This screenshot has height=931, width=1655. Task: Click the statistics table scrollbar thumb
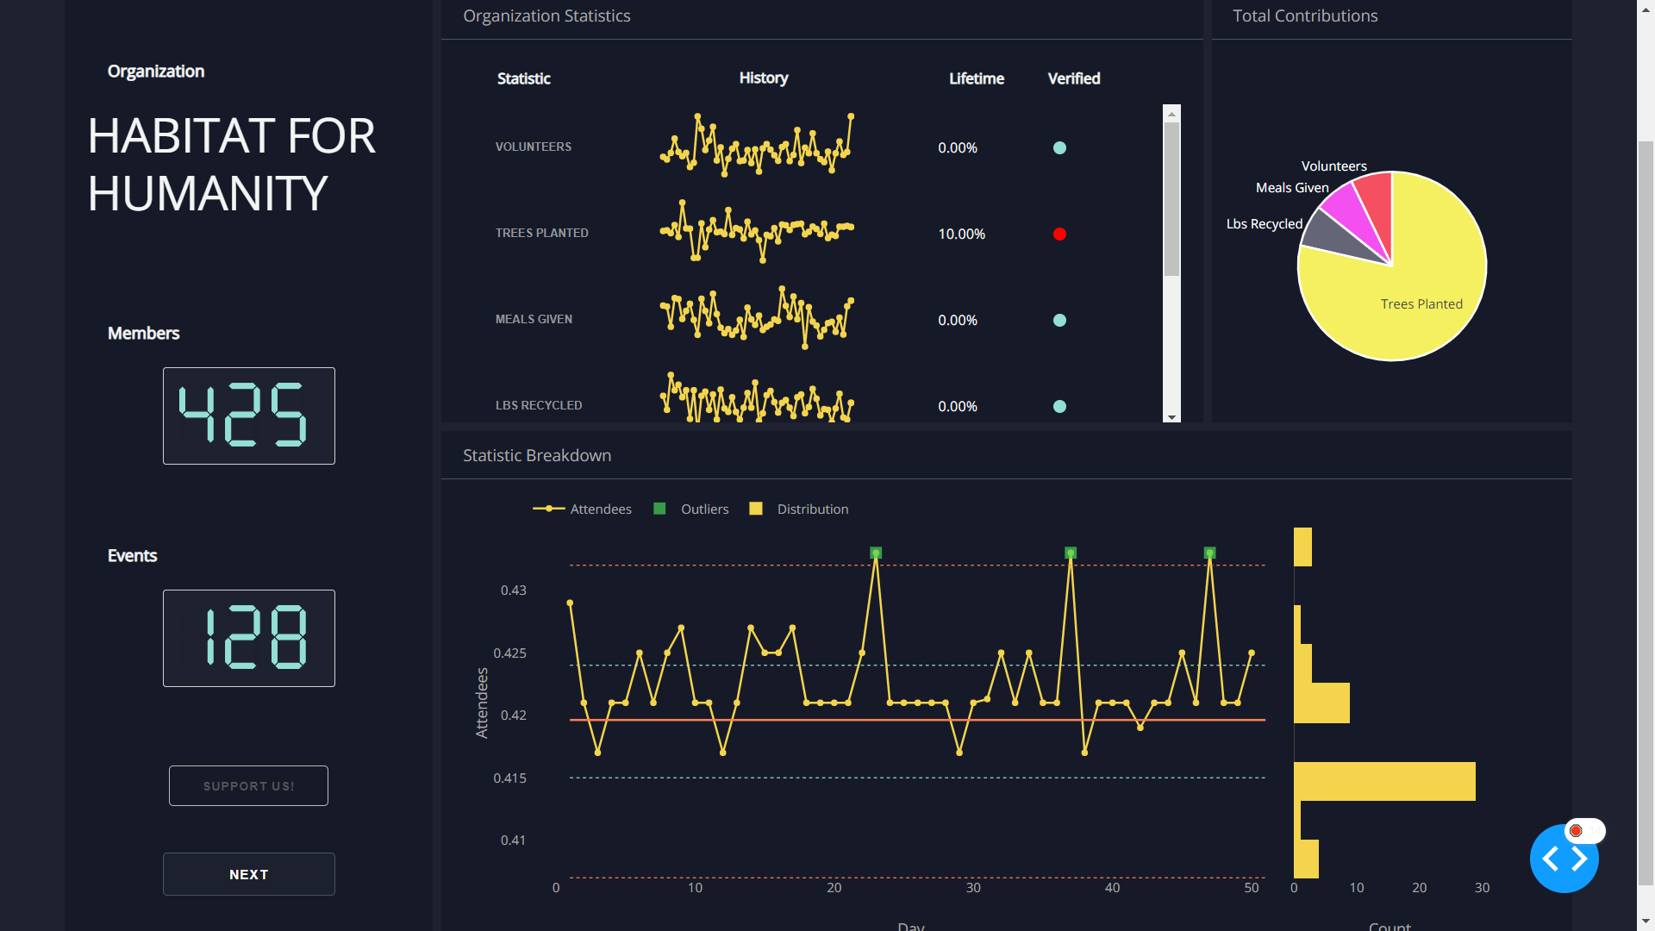[1171, 198]
